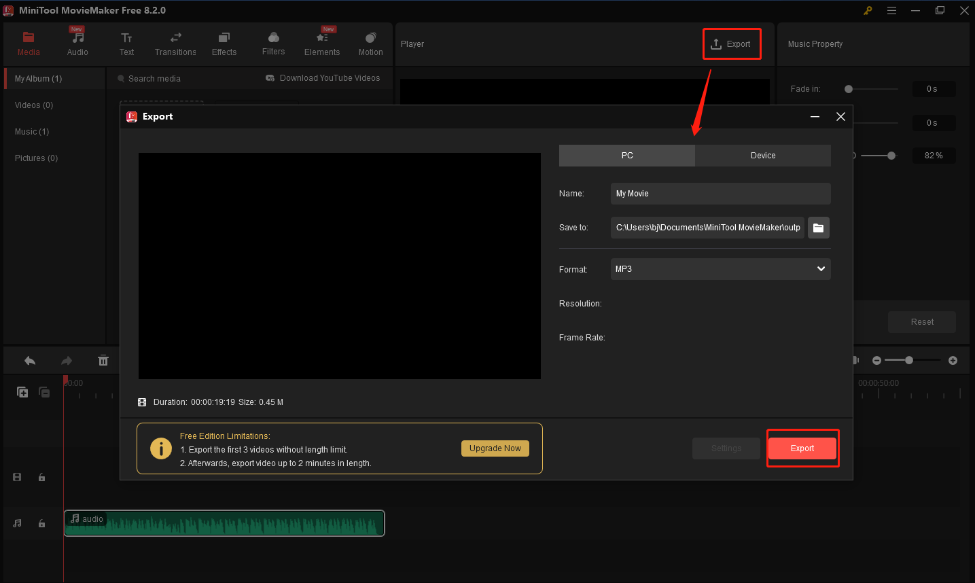Click the info icon in limitations notice
Screen dimensions: 975x583
(161, 448)
